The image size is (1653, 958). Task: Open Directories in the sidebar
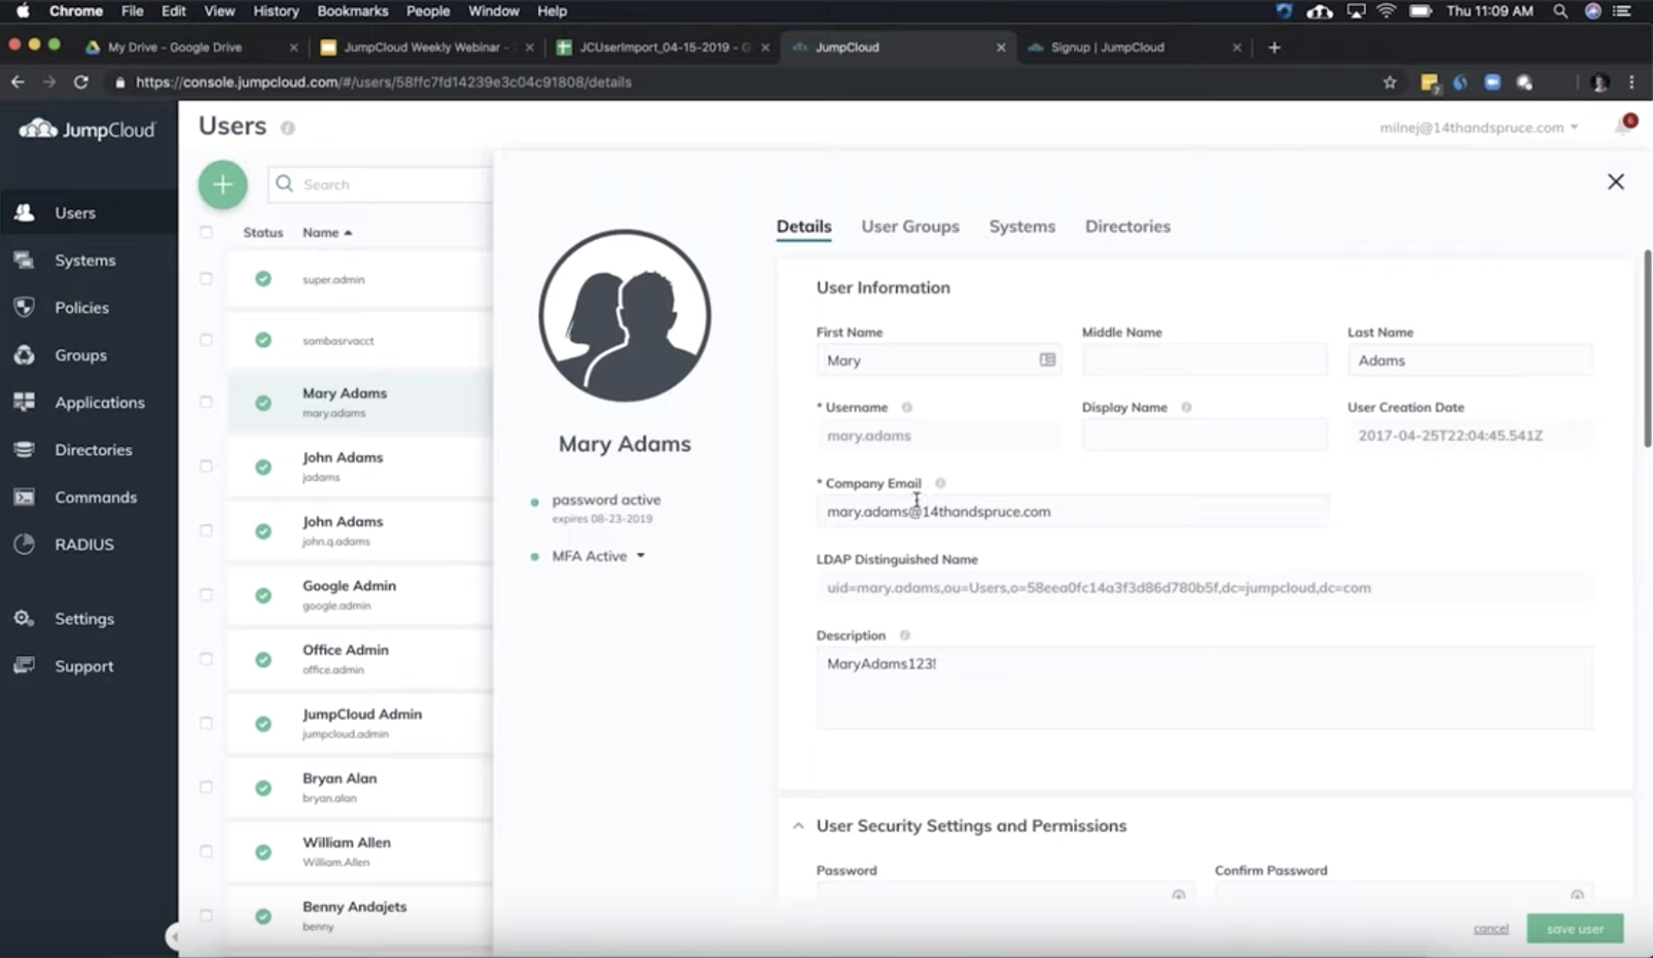click(x=93, y=450)
